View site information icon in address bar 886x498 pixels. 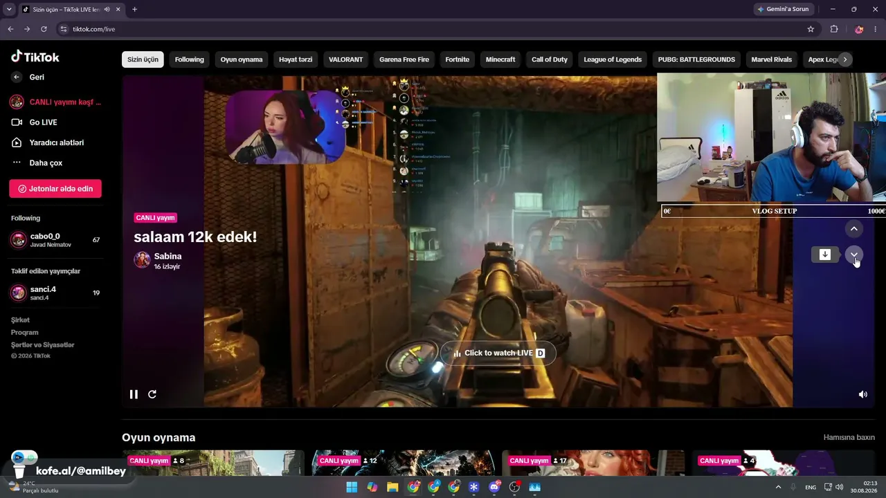click(64, 29)
